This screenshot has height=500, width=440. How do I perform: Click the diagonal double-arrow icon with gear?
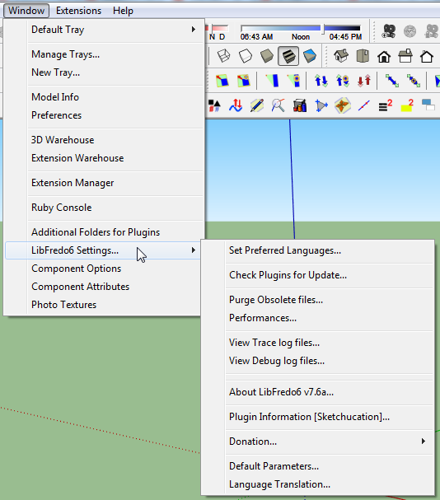[x=413, y=81]
